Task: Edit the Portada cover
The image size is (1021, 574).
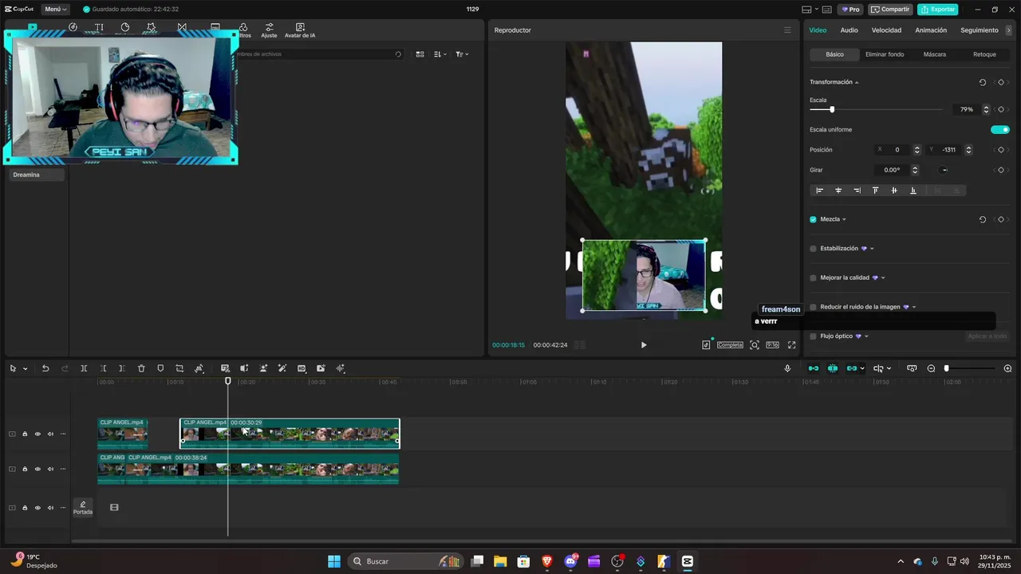Action: [x=83, y=507]
